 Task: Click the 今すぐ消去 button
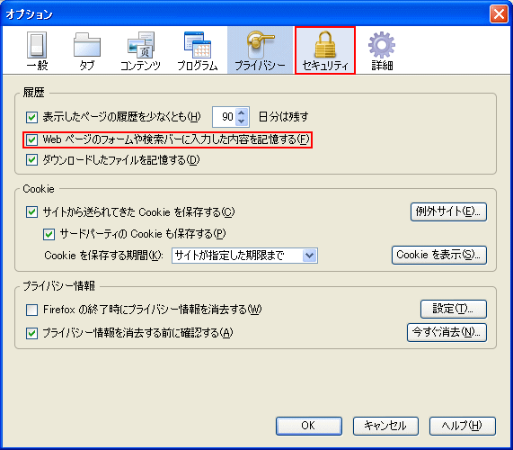(447, 332)
